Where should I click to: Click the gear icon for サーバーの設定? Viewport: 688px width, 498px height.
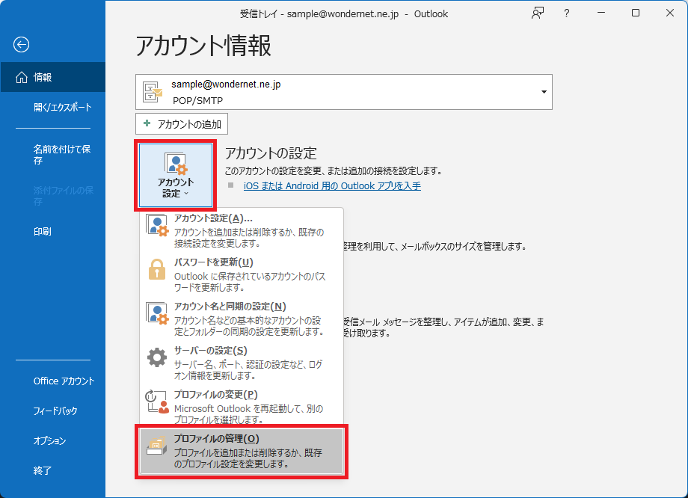pyautogui.click(x=156, y=357)
